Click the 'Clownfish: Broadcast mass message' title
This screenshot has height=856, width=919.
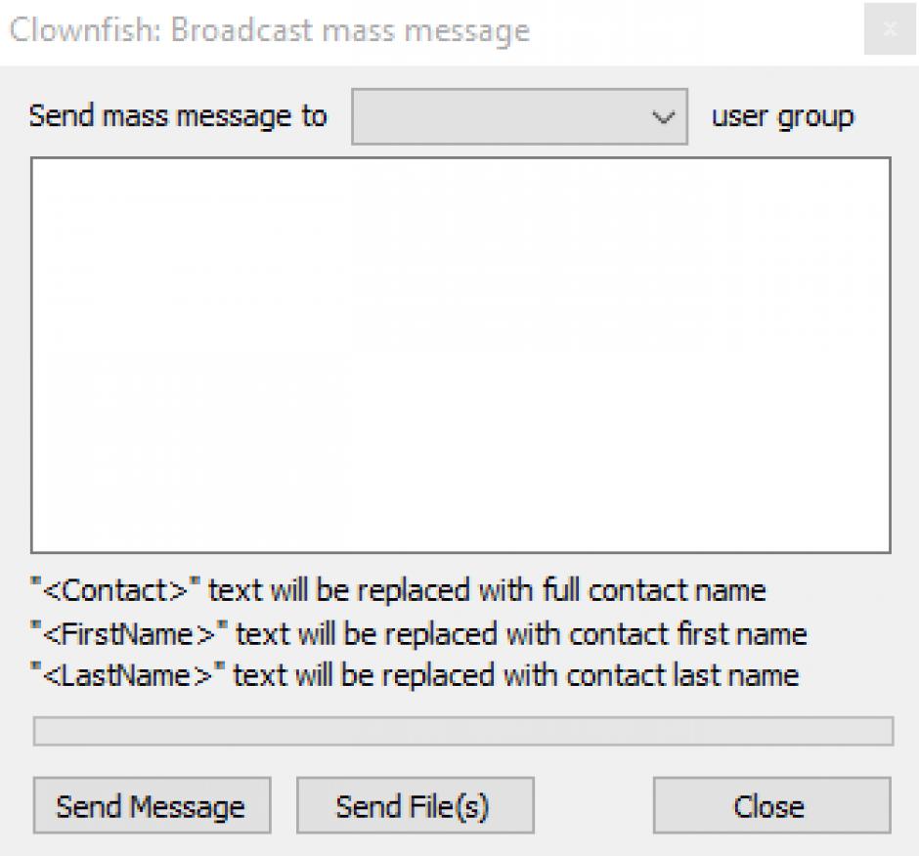[x=269, y=30]
